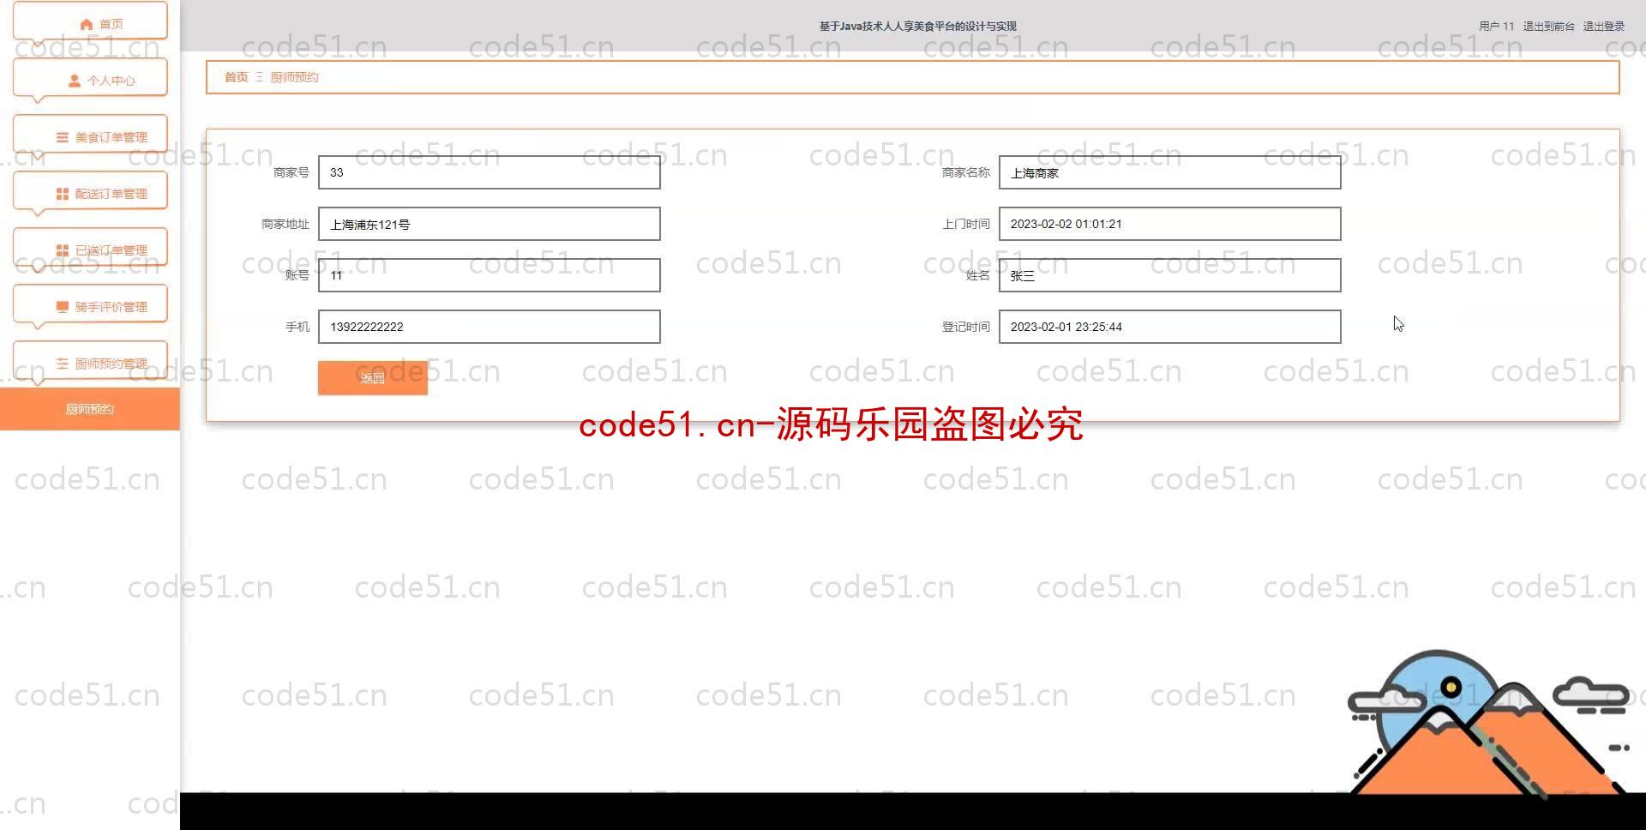Click 退出到前台 link
This screenshot has height=830, width=1646.
tap(1548, 27)
